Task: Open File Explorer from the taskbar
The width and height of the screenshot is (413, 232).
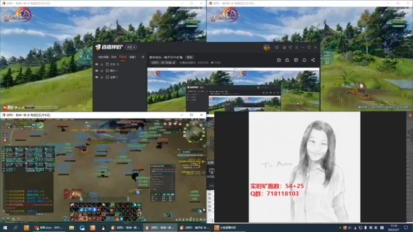Action: (x=71, y=227)
